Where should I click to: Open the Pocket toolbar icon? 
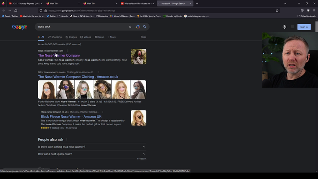pos(302,11)
